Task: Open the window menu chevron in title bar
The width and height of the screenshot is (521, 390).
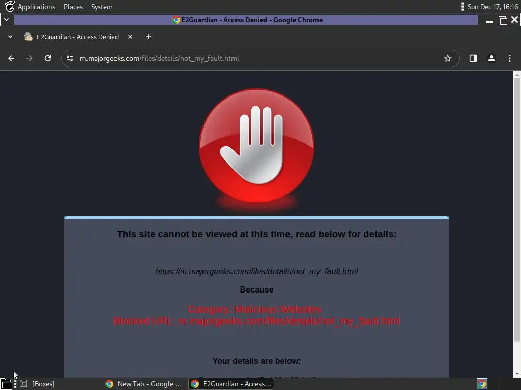Action: (x=6, y=20)
